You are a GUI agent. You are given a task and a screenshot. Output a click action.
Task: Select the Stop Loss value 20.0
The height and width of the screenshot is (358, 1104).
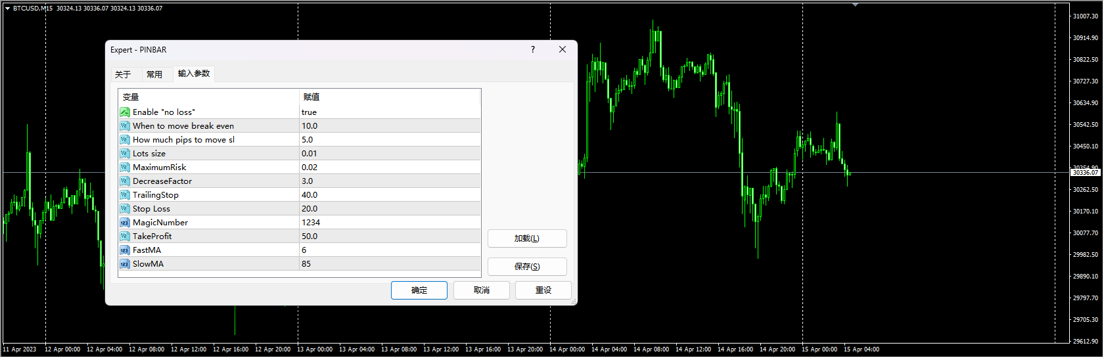coord(310,209)
